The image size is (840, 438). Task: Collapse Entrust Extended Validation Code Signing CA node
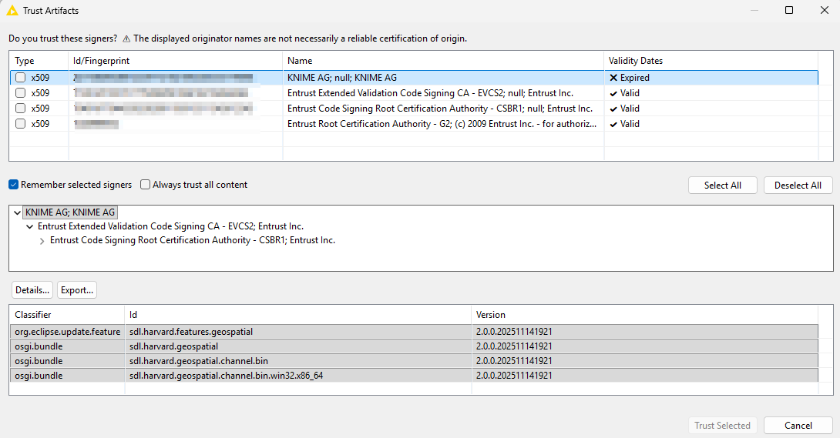click(30, 226)
